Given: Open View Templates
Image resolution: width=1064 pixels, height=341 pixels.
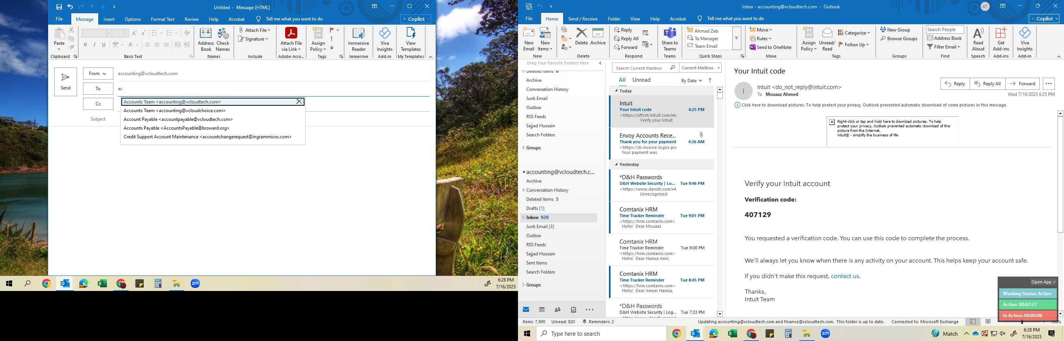Looking at the screenshot, I should click(x=411, y=40).
